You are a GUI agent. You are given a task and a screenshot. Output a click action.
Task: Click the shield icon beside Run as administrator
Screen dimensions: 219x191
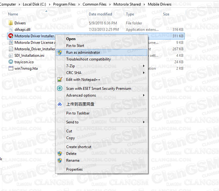[x=60, y=52]
